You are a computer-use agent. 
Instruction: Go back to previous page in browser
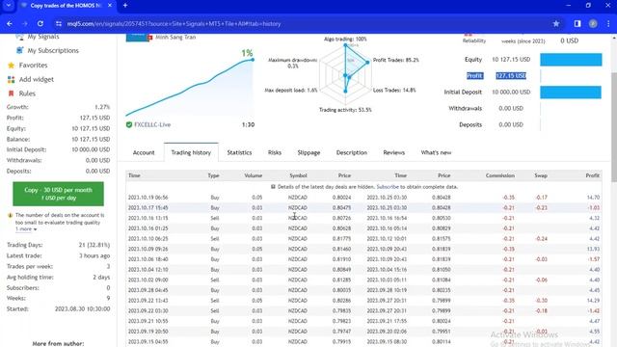(x=10, y=23)
